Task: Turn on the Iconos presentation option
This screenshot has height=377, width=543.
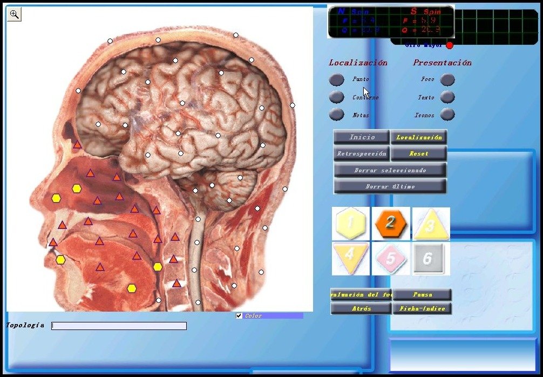Action: coord(447,115)
